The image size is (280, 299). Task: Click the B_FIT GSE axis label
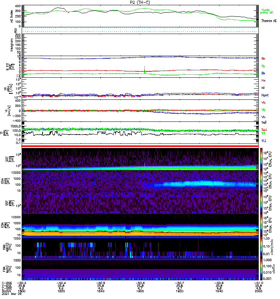[10, 67]
